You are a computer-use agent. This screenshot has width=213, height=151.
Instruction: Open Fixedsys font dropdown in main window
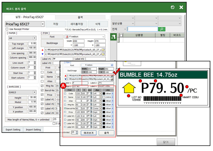[x=103, y=37]
